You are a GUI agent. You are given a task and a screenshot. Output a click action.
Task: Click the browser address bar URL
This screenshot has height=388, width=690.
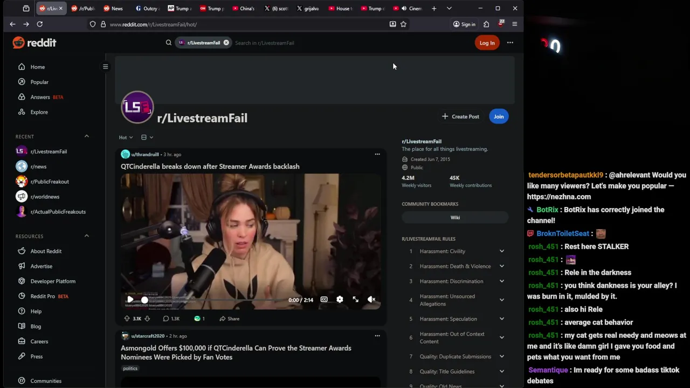coord(153,24)
